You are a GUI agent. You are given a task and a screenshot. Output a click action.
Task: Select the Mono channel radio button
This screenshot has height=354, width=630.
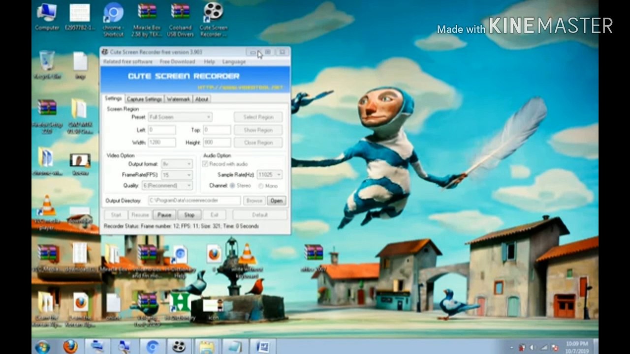(261, 186)
